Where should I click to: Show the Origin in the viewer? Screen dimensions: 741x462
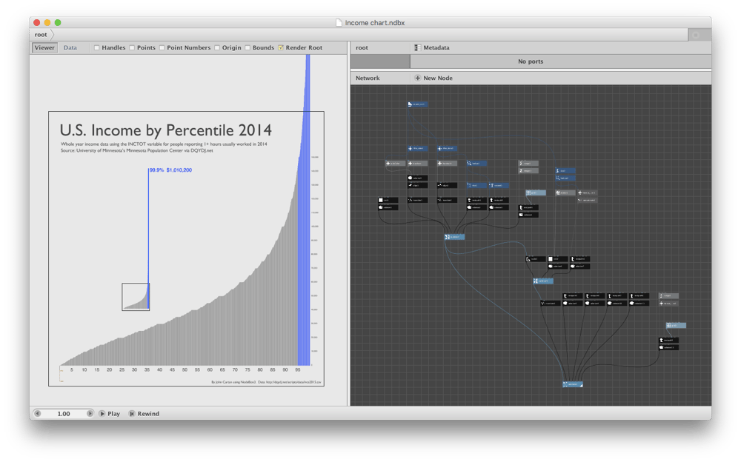[217, 47]
